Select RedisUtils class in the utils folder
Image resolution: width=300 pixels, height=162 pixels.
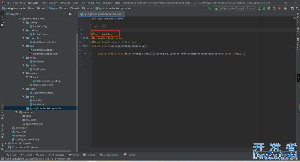point(38,104)
